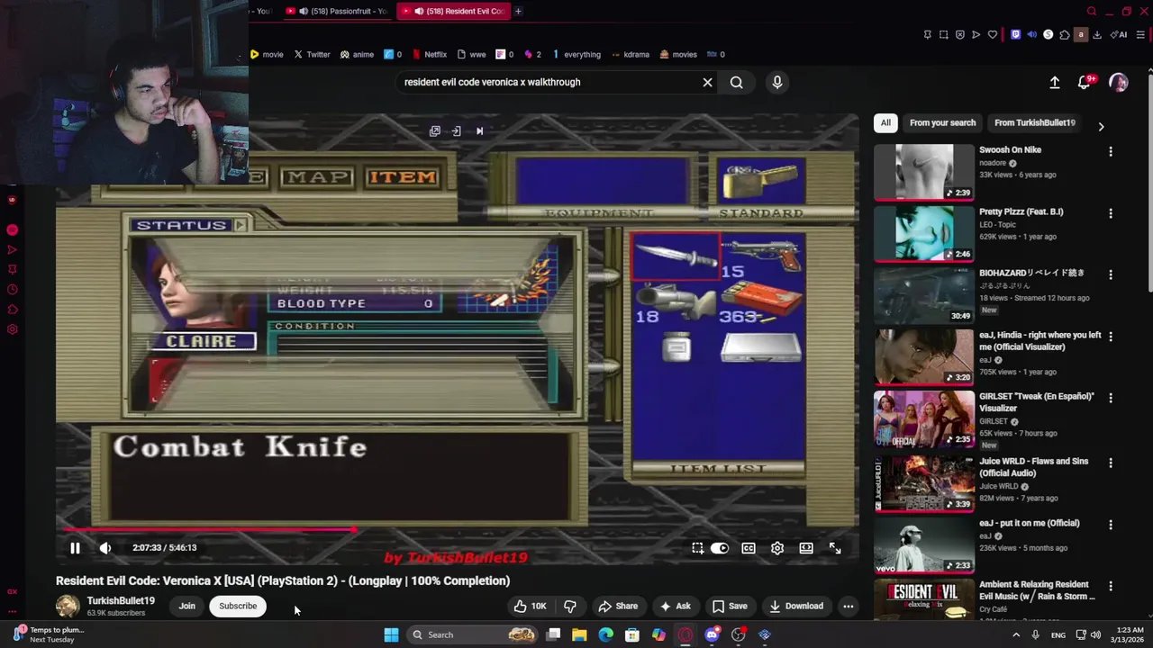The width and height of the screenshot is (1153, 648).
Task: Open the Windows Start menu
Action: coord(391,635)
